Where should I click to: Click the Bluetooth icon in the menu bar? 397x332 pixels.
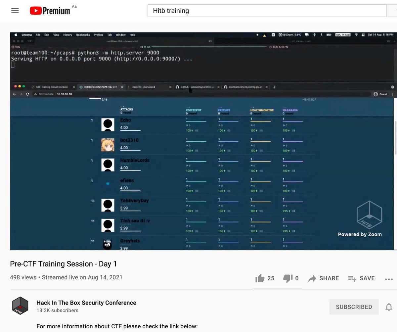pos(321,35)
